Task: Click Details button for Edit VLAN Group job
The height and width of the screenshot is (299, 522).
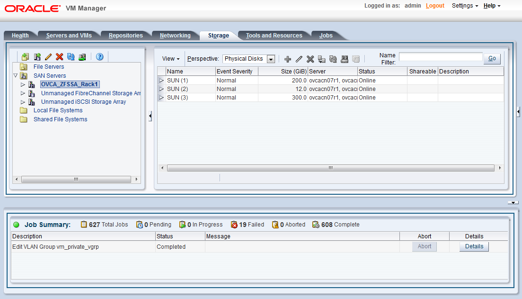Action: 474,246
